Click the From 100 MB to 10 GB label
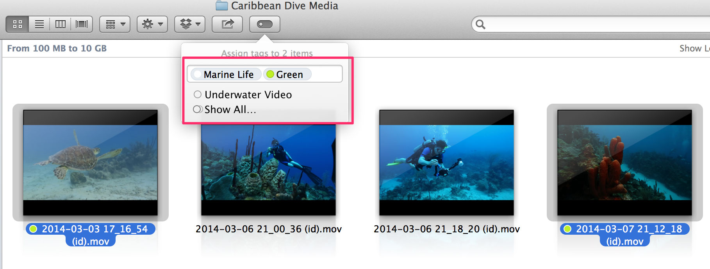This screenshot has height=269, width=710. point(57,48)
